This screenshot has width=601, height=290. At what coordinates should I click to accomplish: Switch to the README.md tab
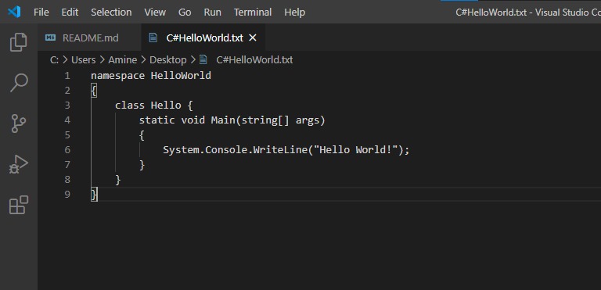pos(90,38)
